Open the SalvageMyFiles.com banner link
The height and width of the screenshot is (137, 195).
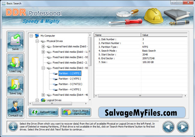[x=142, y=112]
